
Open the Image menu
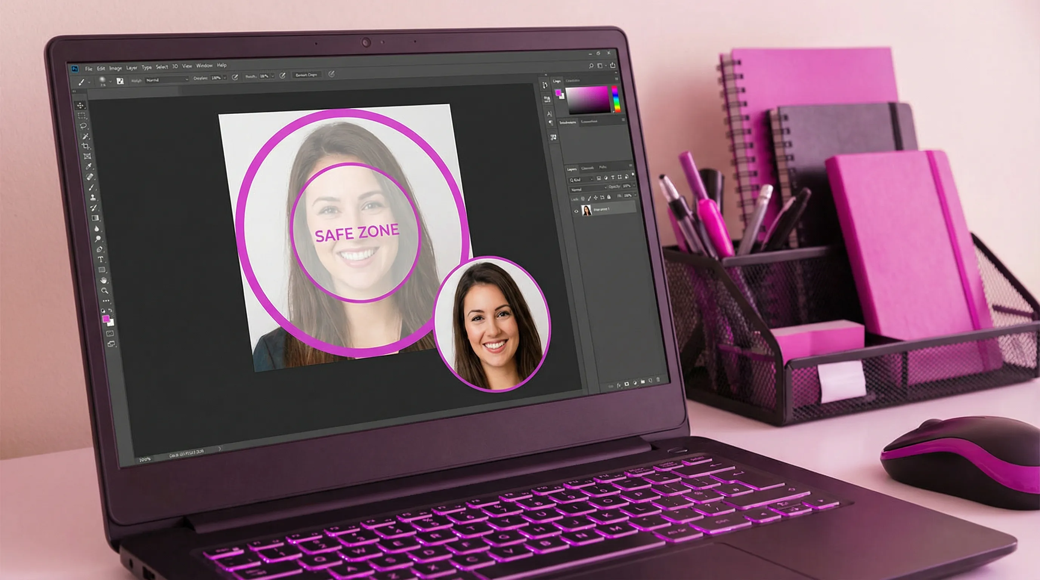pyautogui.click(x=116, y=68)
